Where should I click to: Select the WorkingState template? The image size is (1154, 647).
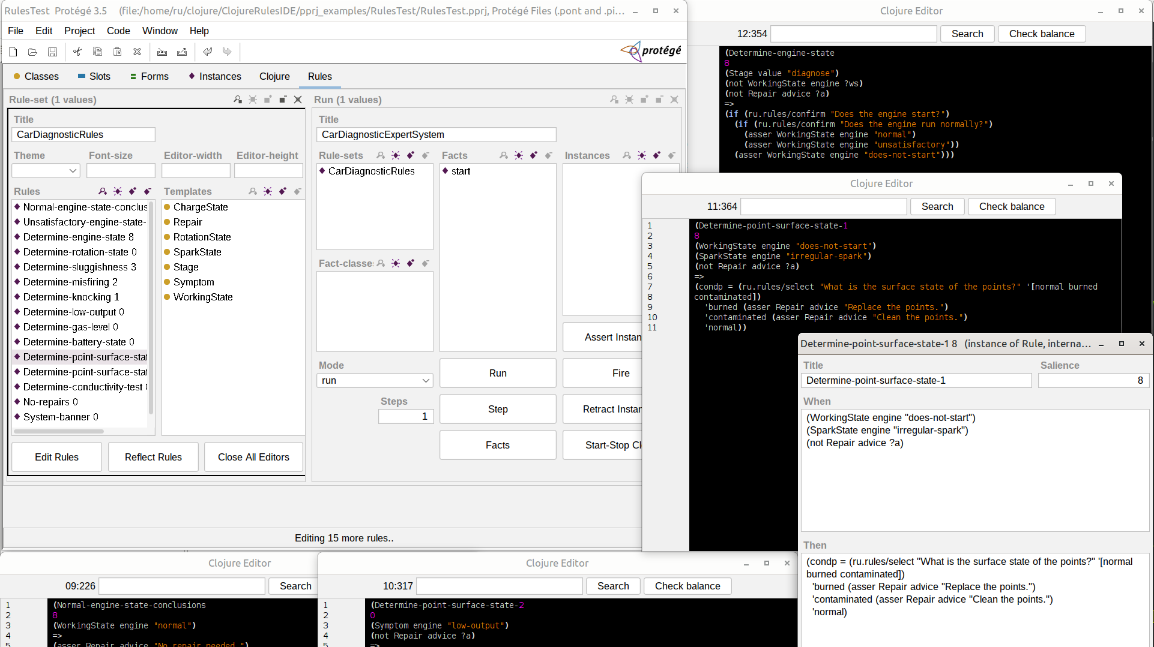tap(203, 297)
